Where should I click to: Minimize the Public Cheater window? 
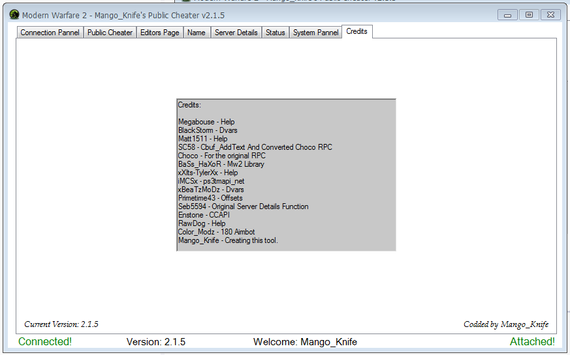click(507, 15)
